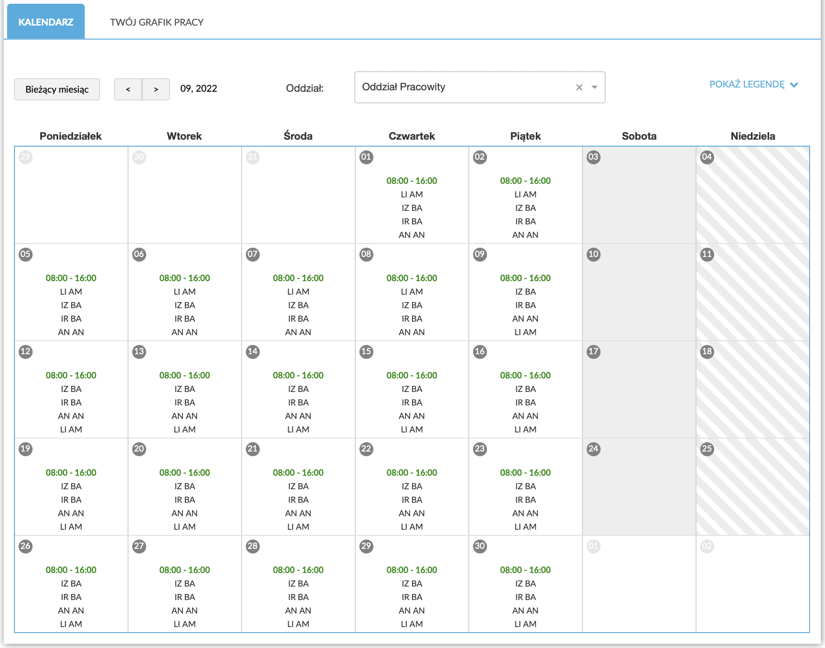Open the Kalendarz tab
The image size is (825, 648).
(x=46, y=22)
